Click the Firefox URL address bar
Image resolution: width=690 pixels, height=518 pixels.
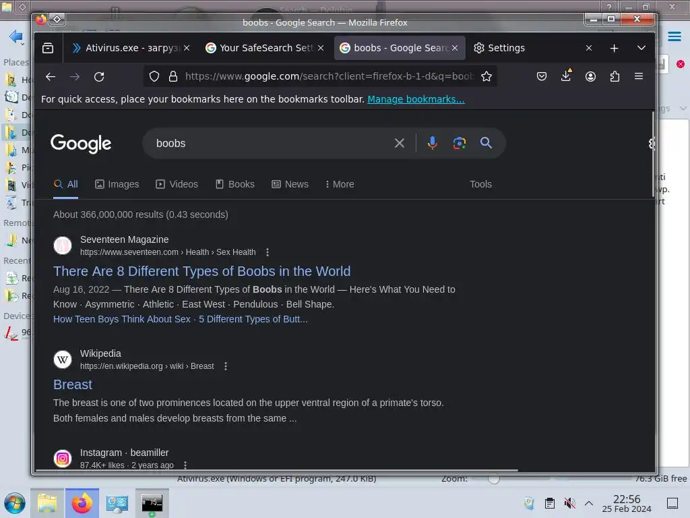[x=328, y=77]
